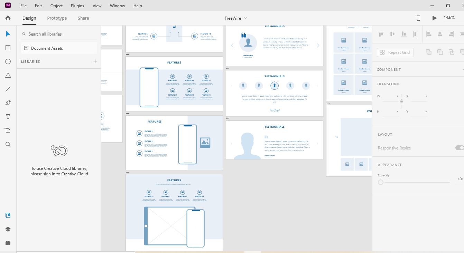Select the Ellipse tool
Image resolution: width=464 pixels, height=253 pixels.
coord(8,61)
